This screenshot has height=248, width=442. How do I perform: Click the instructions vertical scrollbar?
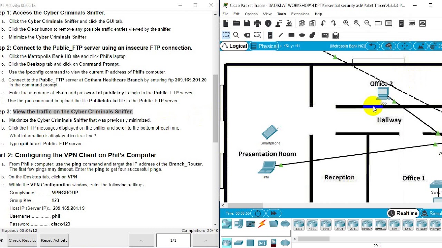215,108
